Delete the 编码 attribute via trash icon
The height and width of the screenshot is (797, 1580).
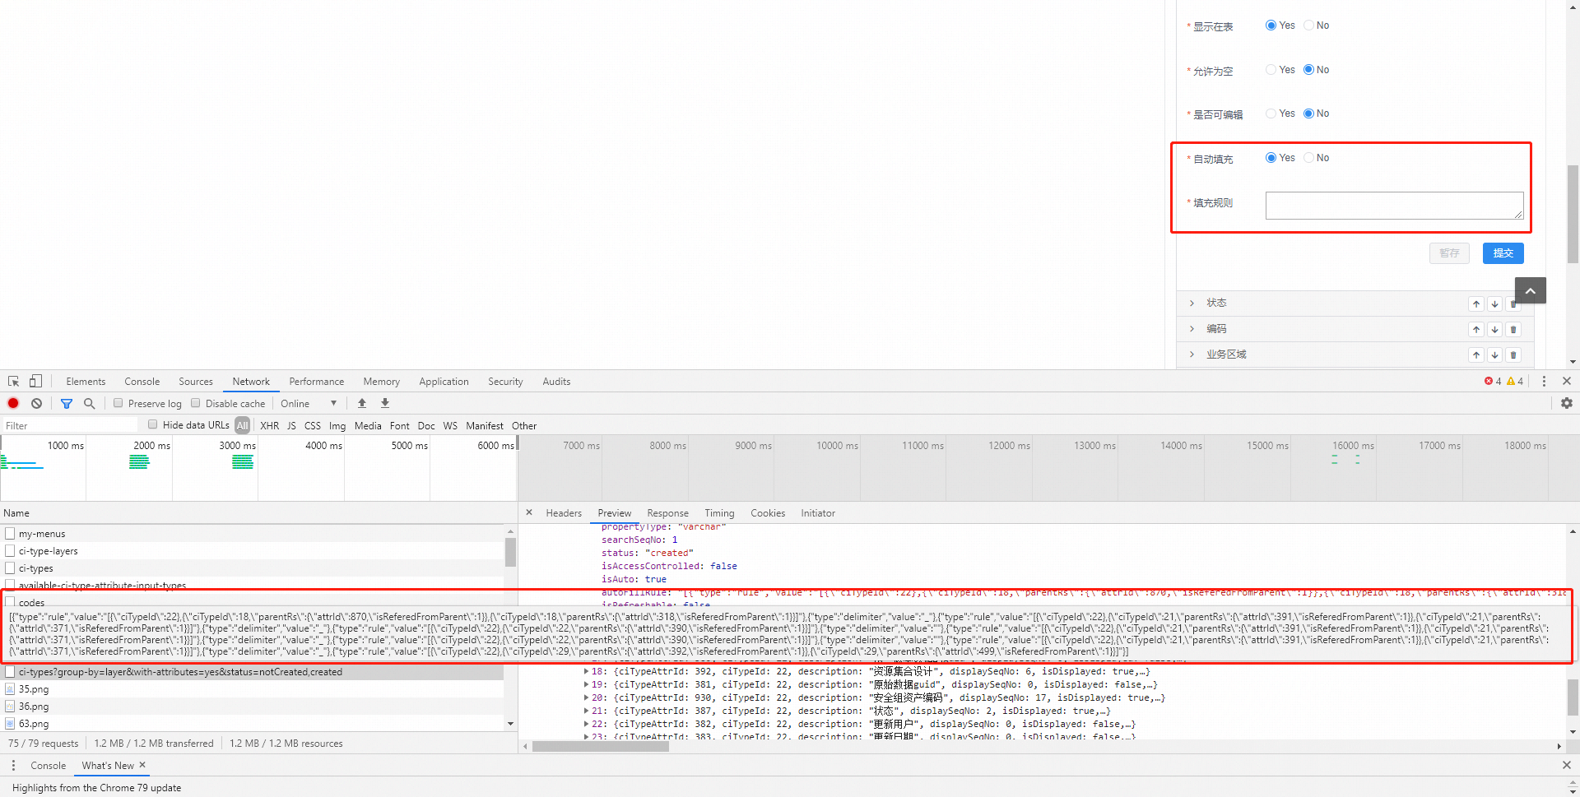[1513, 330]
